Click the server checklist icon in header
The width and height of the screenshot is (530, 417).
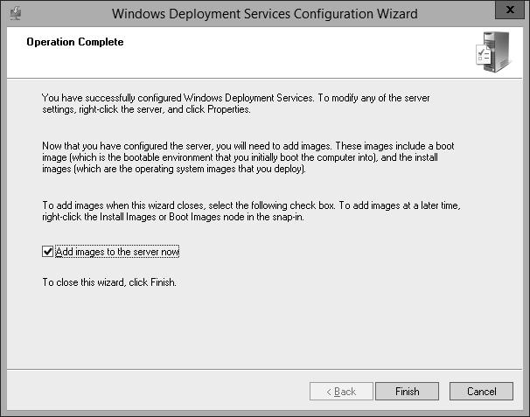[x=493, y=52]
